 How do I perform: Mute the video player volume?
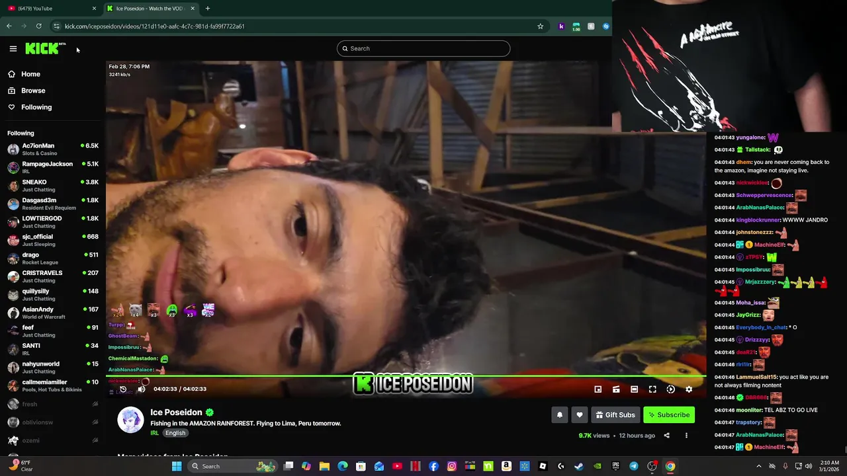pos(141,389)
